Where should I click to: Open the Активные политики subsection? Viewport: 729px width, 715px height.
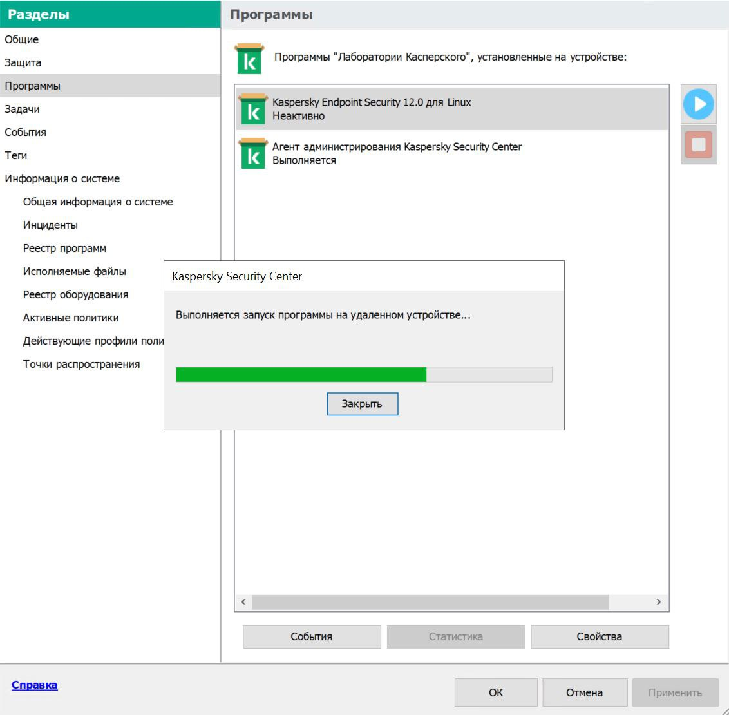pos(71,318)
